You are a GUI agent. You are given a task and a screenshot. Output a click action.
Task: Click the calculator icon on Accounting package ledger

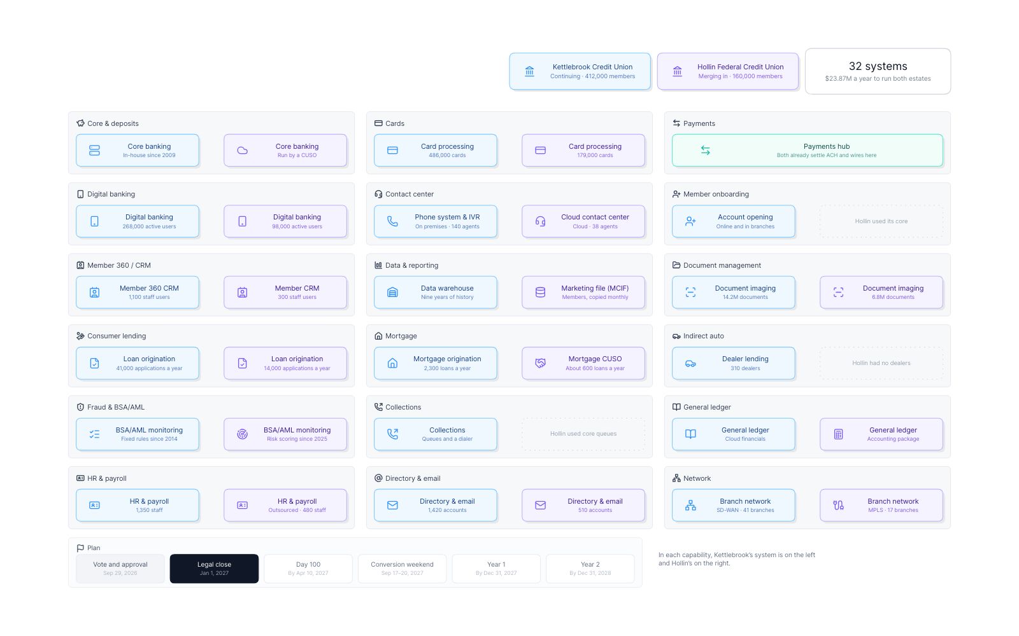[838, 434]
